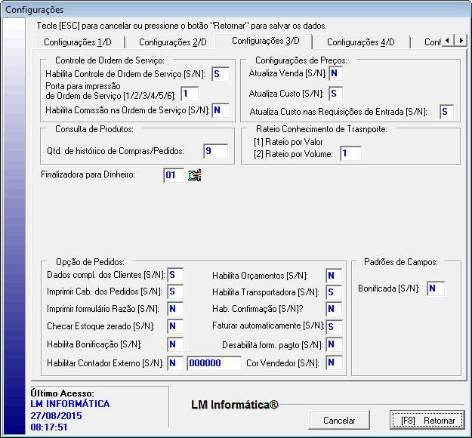The width and height of the screenshot is (472, 438).
Task: Open the Finalizadora para Dinheiro lookup icon
Action: tap(195, 175)
